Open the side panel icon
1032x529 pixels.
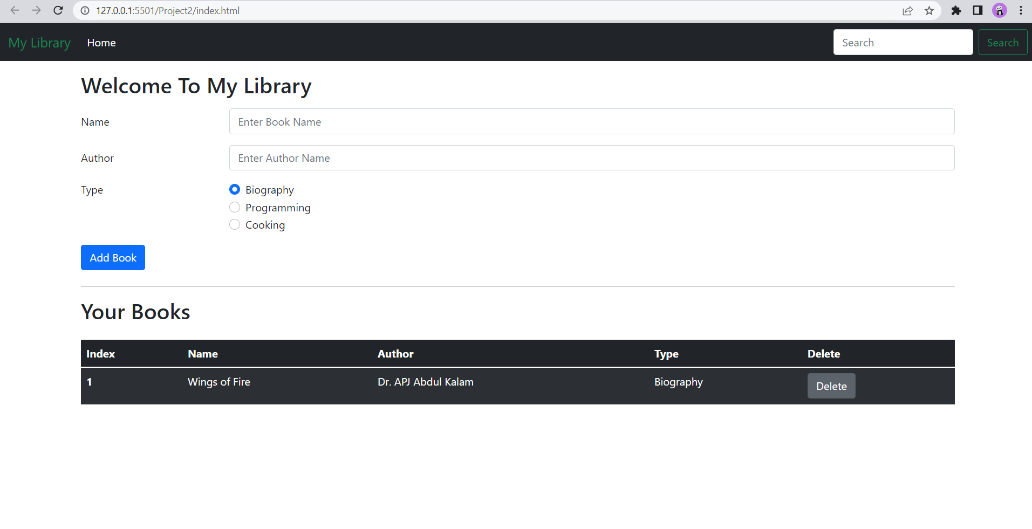point(977,10)
